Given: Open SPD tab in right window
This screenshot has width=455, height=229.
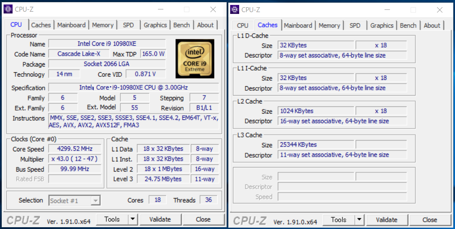Looking at the screenshot, I should tap(355, 25).
